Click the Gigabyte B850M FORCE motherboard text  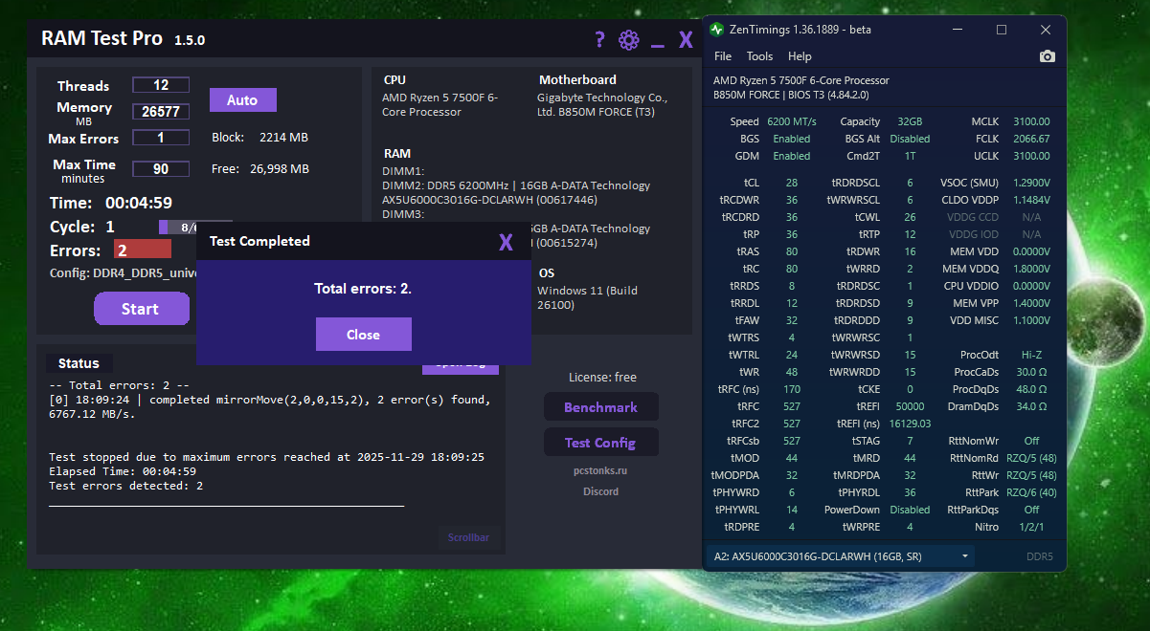pyautogui.click(x=602, y=104)
